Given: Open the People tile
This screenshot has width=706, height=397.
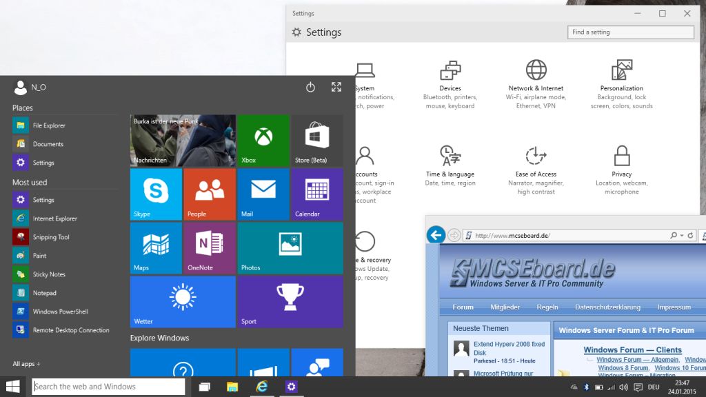Looking at the screenshot, I should [x=210, y=194].
